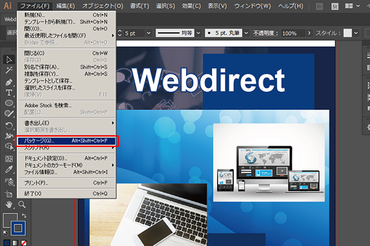Image resolution: width=370 pixels, height=246 pixels.
Task: Select the Eyedropper tool
Action: tap(9, 169)
